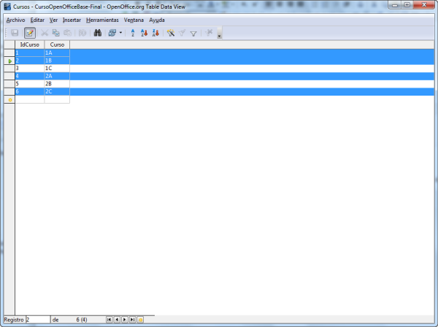The height and width of the screenshot is (327, 438).
Task: Click the Save current record icon
Action: pos(15,33)
